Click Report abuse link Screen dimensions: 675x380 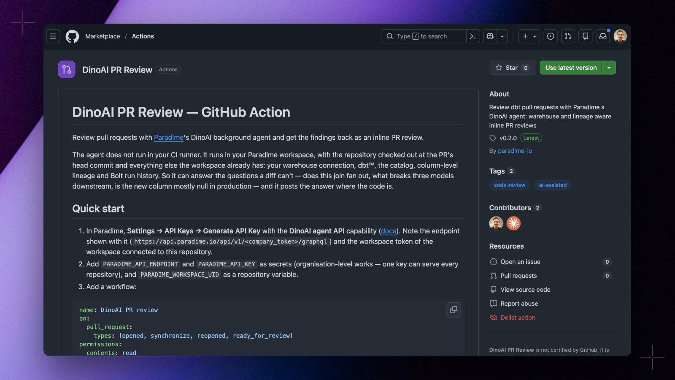tap(519, 304)
